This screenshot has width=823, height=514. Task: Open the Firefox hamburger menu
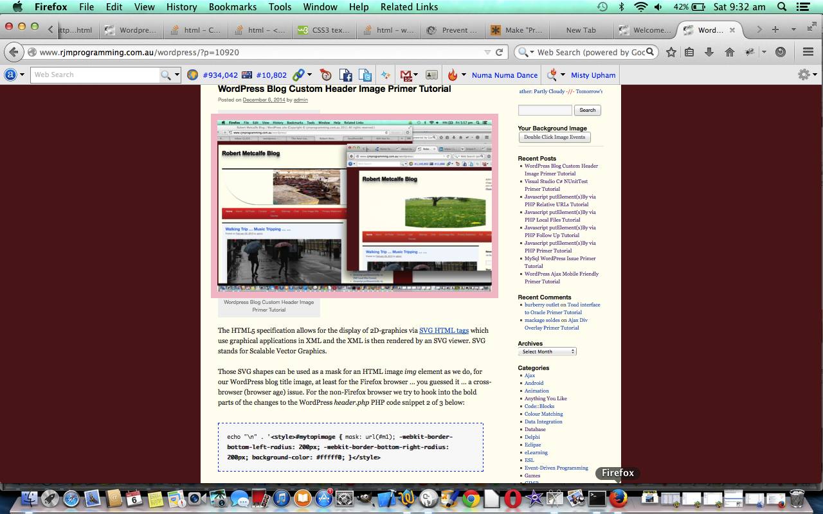point(808,52)
